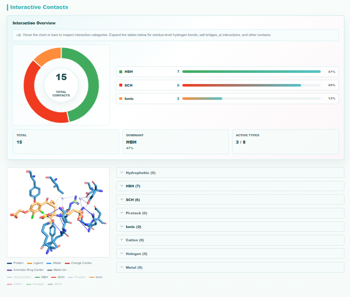Open the Cation (0) section

(x=230, y=240)
